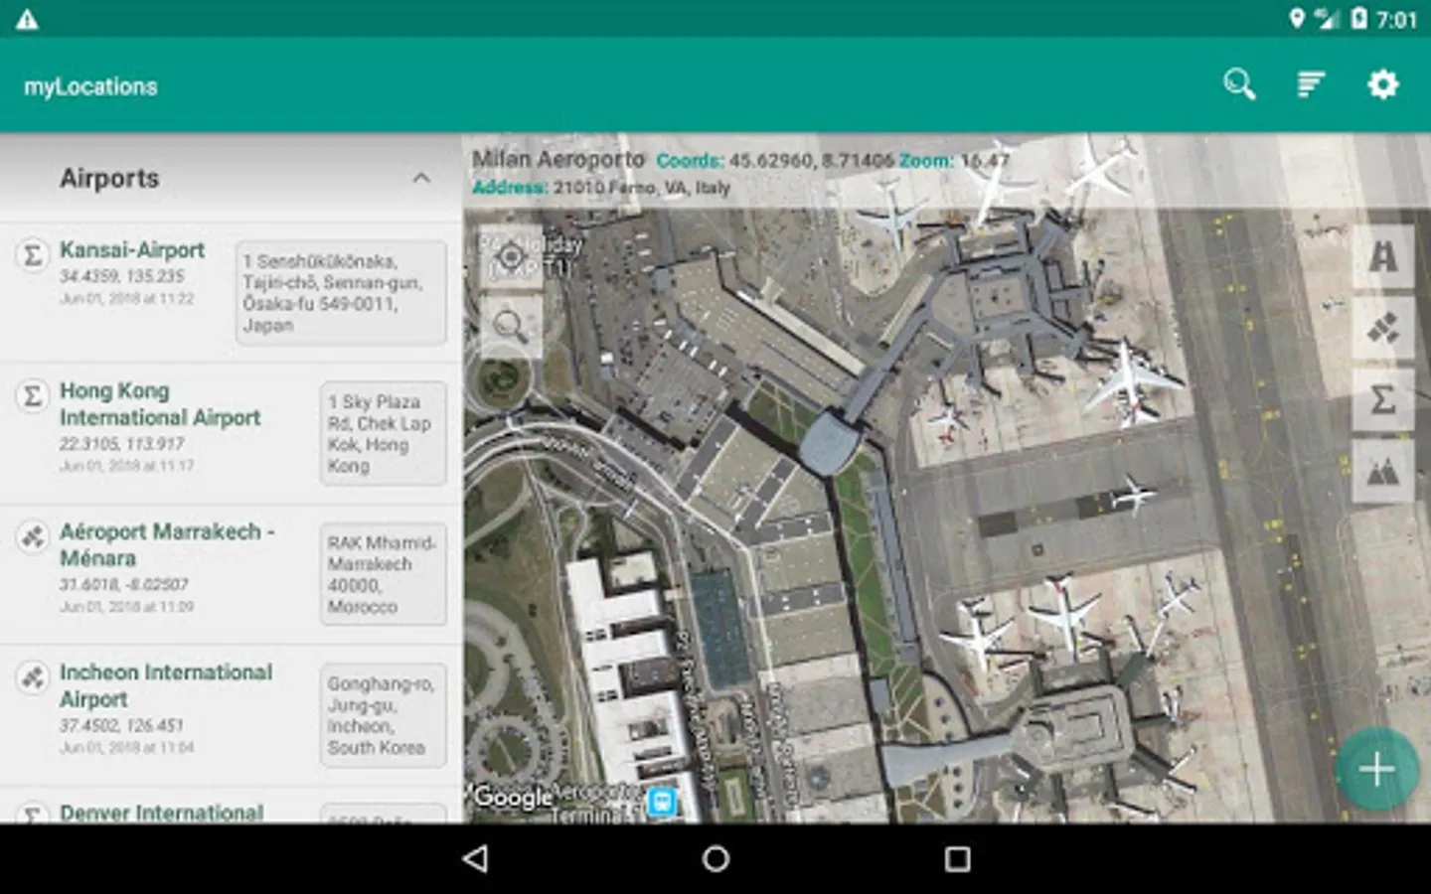The image size is (1431, 894).
Task: Tap the magnifier button on the map
Action: (x=511, y=326)
